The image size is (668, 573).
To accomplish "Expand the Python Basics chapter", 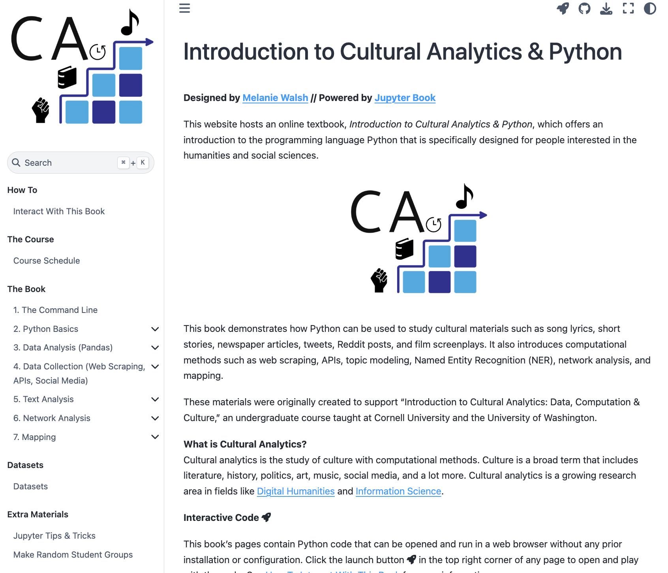I will tap(155, 329).
